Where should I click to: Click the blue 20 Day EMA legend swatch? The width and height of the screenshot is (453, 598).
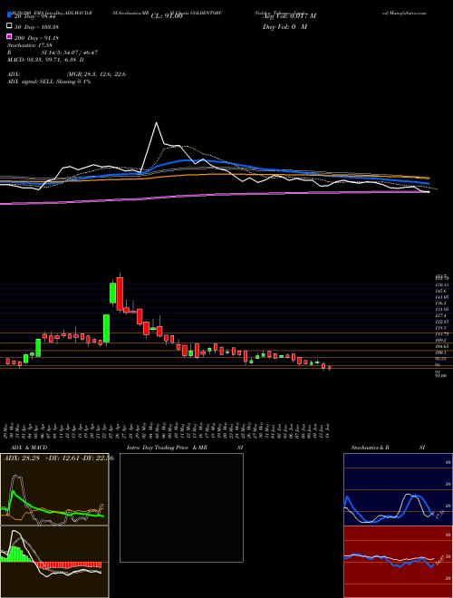9,15
